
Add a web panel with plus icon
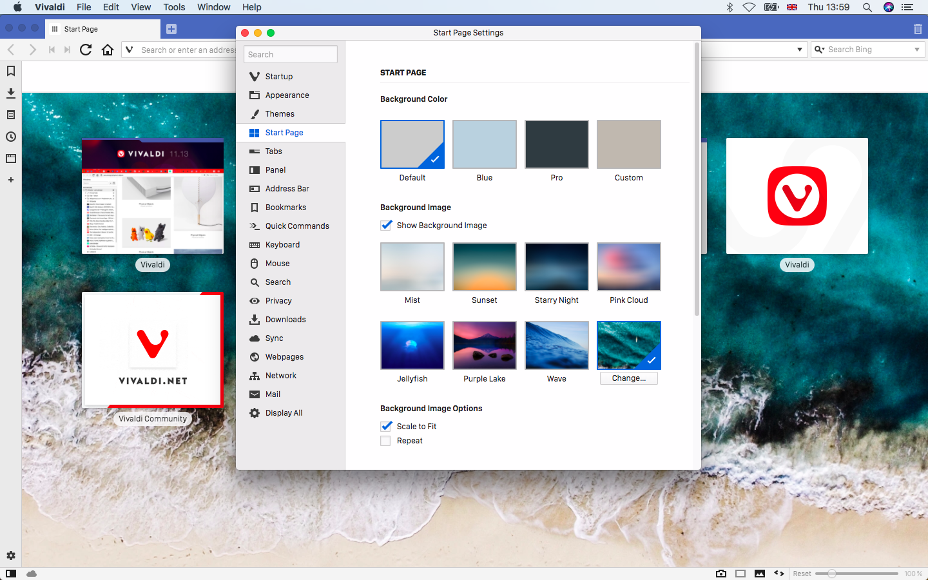coord(11,180)
